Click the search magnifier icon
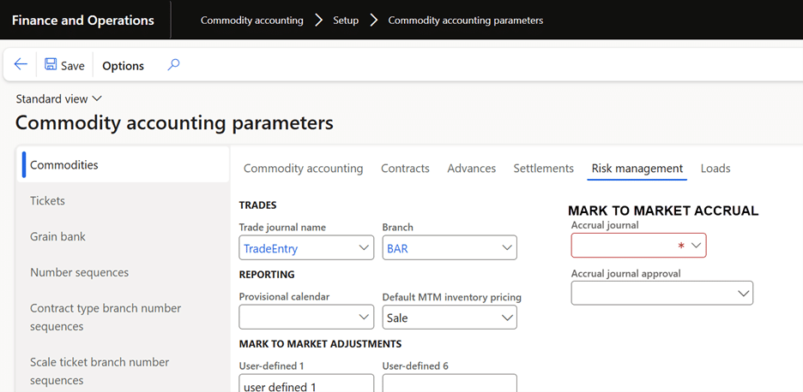803x392 pixels. tap(173, 65)
